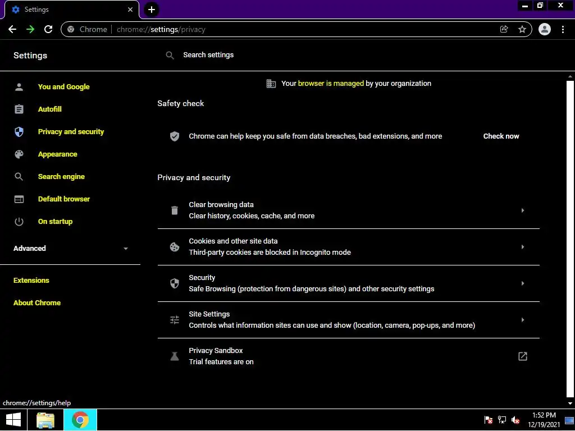Viewport: 575px width, 431px height.
Task: Click the shield icon beside Privacy and security
Action: click(19, 132)
